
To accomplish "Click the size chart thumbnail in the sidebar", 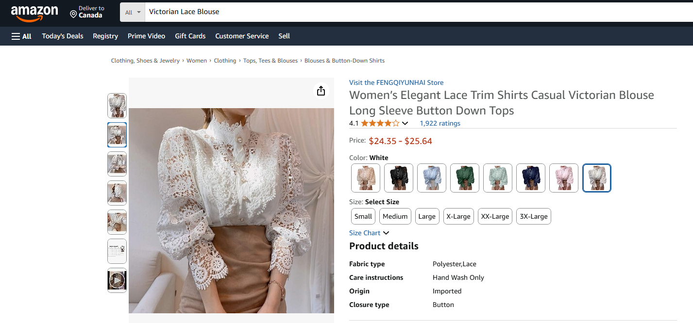I will [117, 251].
